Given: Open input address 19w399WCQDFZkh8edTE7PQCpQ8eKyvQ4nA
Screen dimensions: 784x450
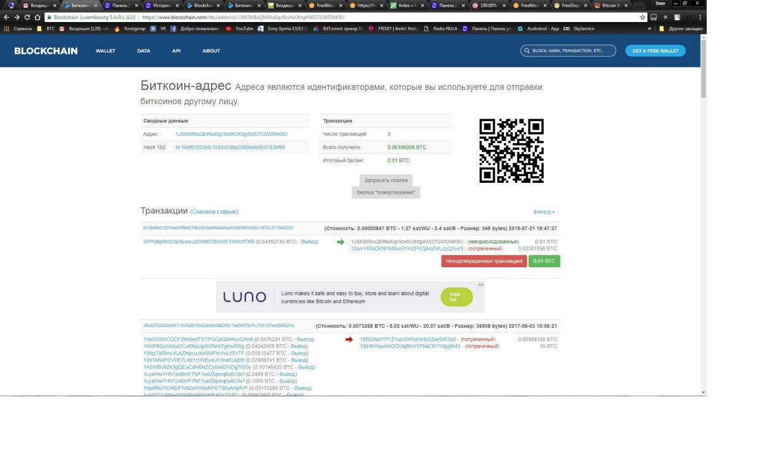Looking at the screenshot, I should tap(198, 339).
